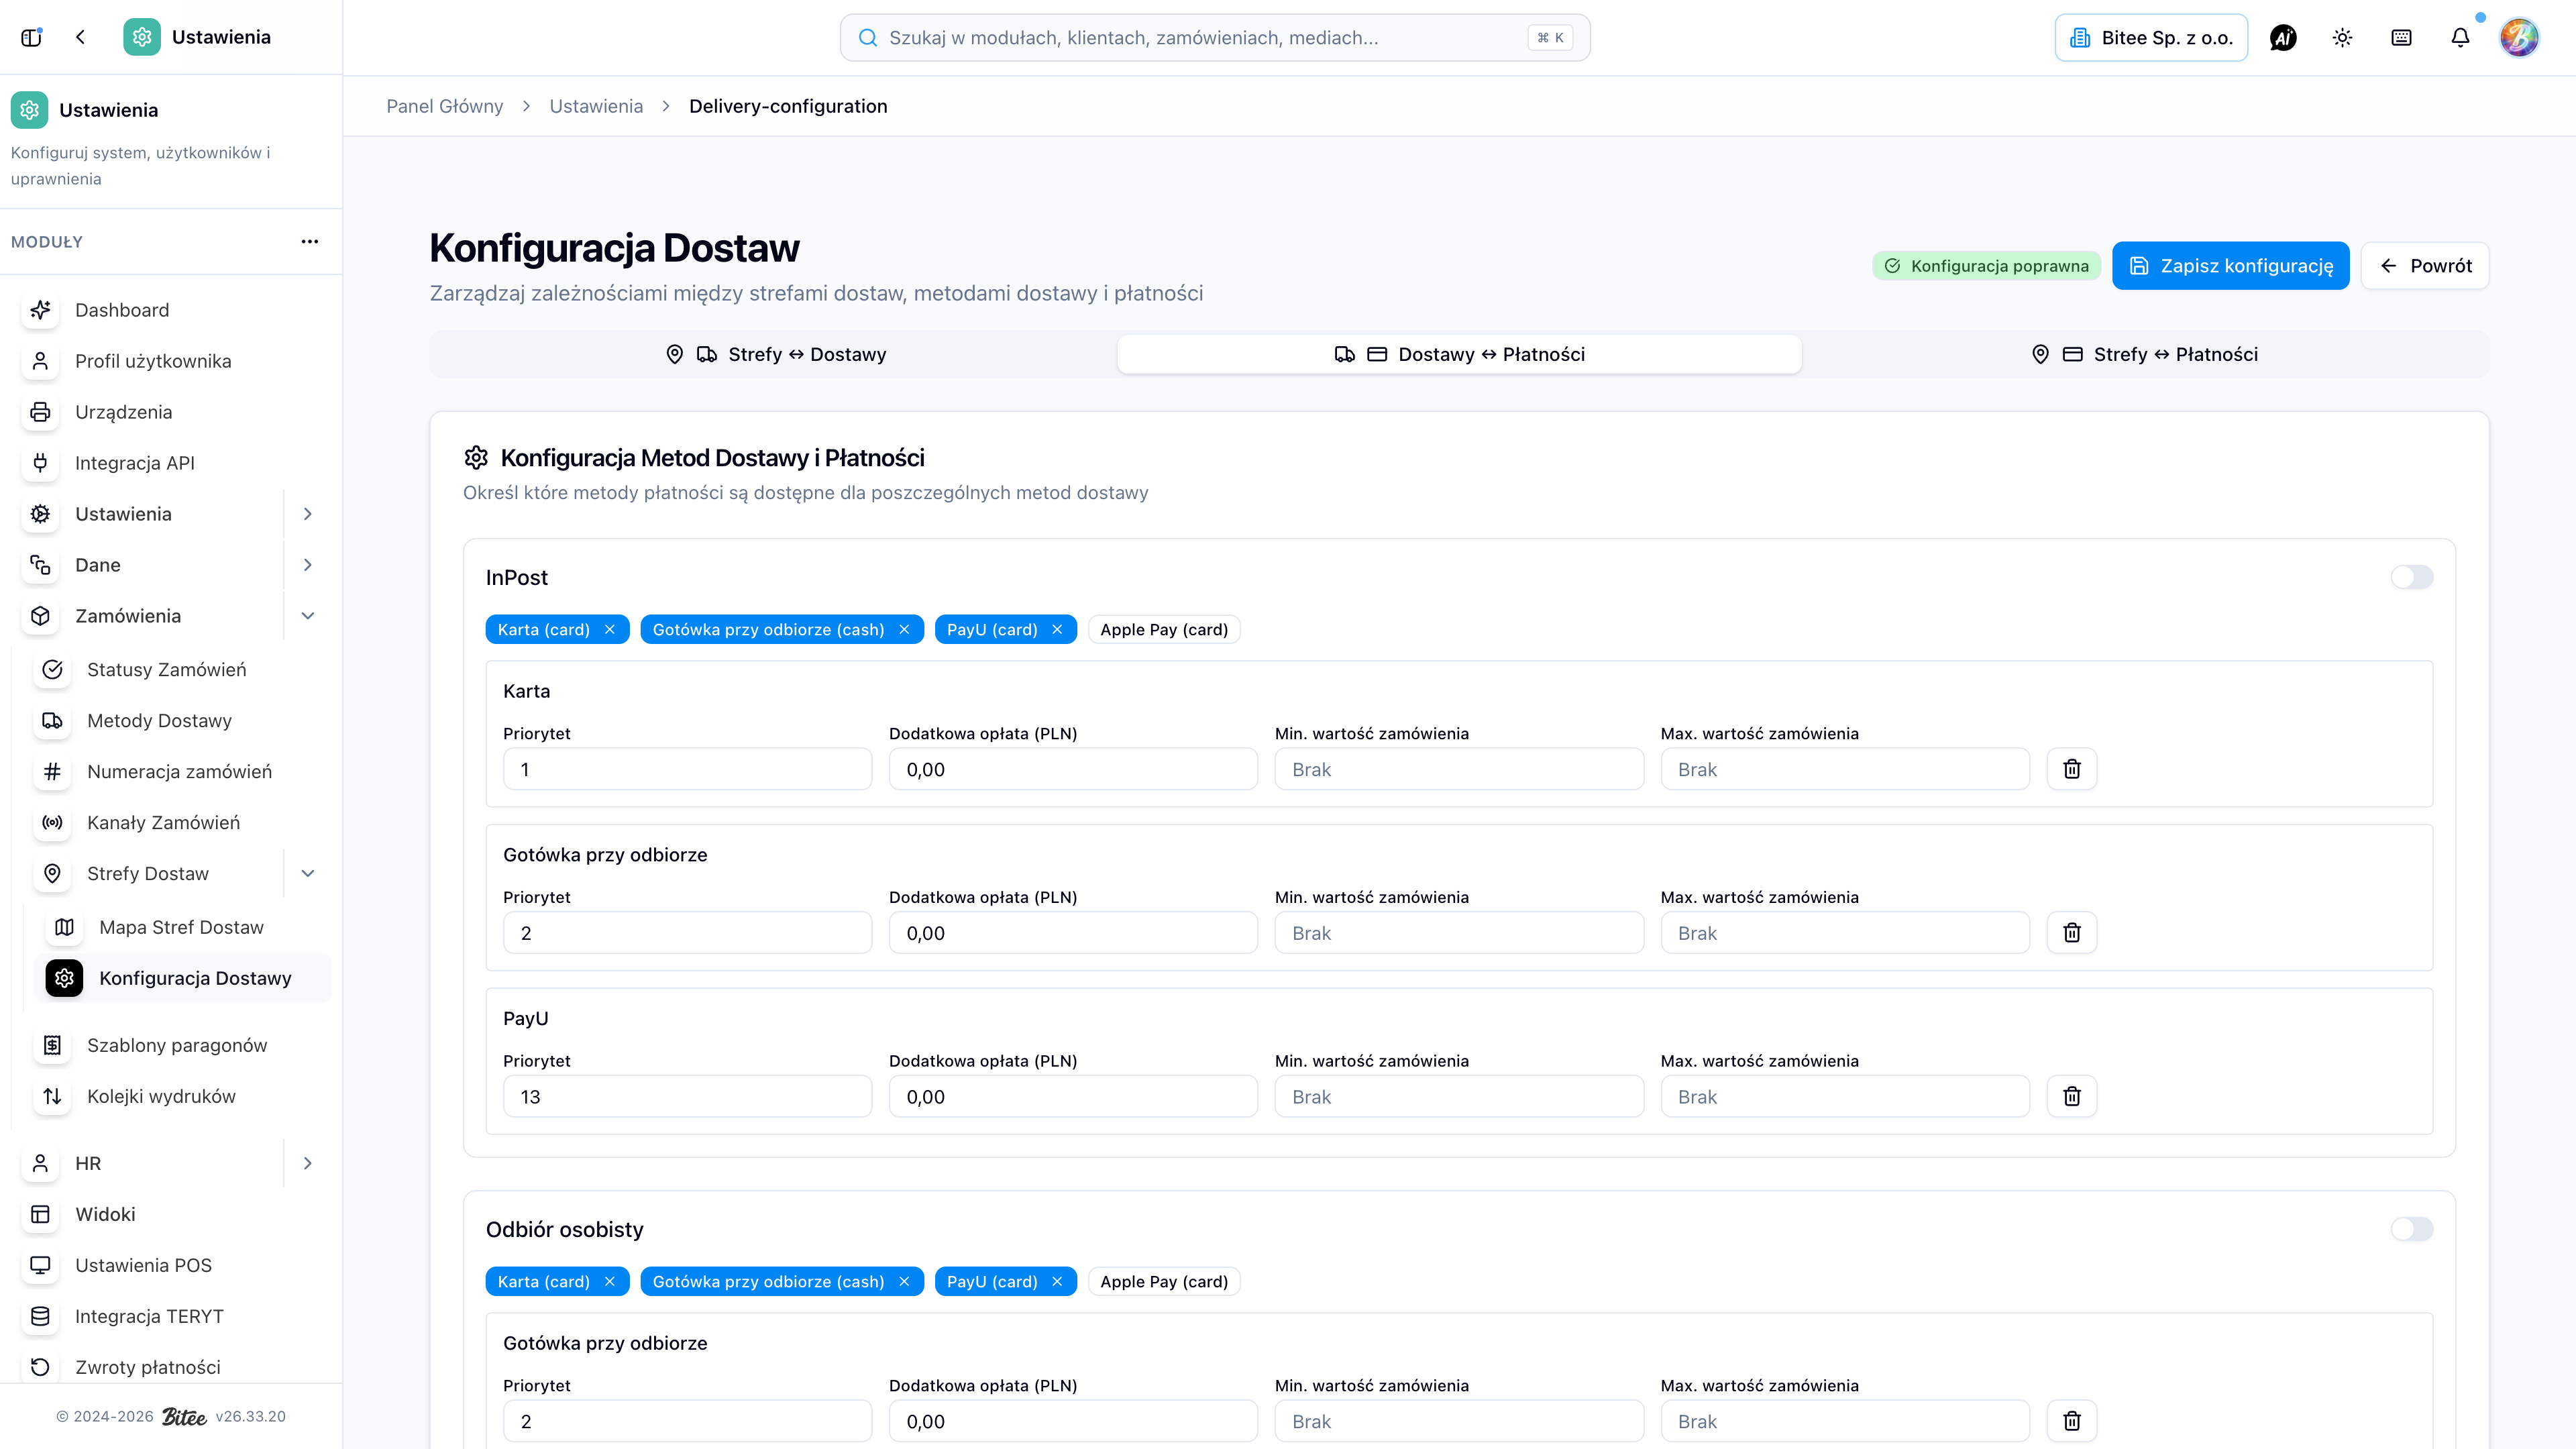2576x1449 pixels.
Task: Select the Dostawy ↔ Płatności tab
Action: pos(1459,354)
